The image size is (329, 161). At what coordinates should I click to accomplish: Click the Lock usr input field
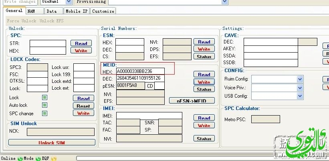84,67
